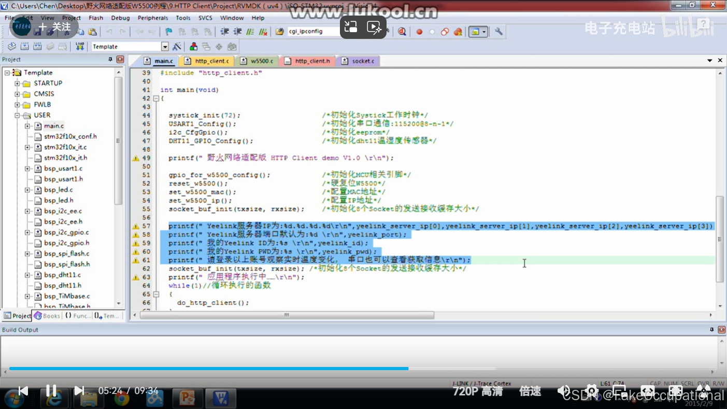Open the window layout dropdown

484,32
